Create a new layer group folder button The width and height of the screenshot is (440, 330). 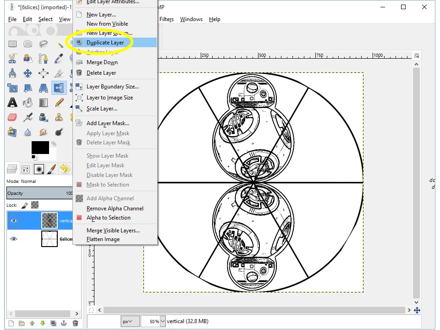point(22,323)
